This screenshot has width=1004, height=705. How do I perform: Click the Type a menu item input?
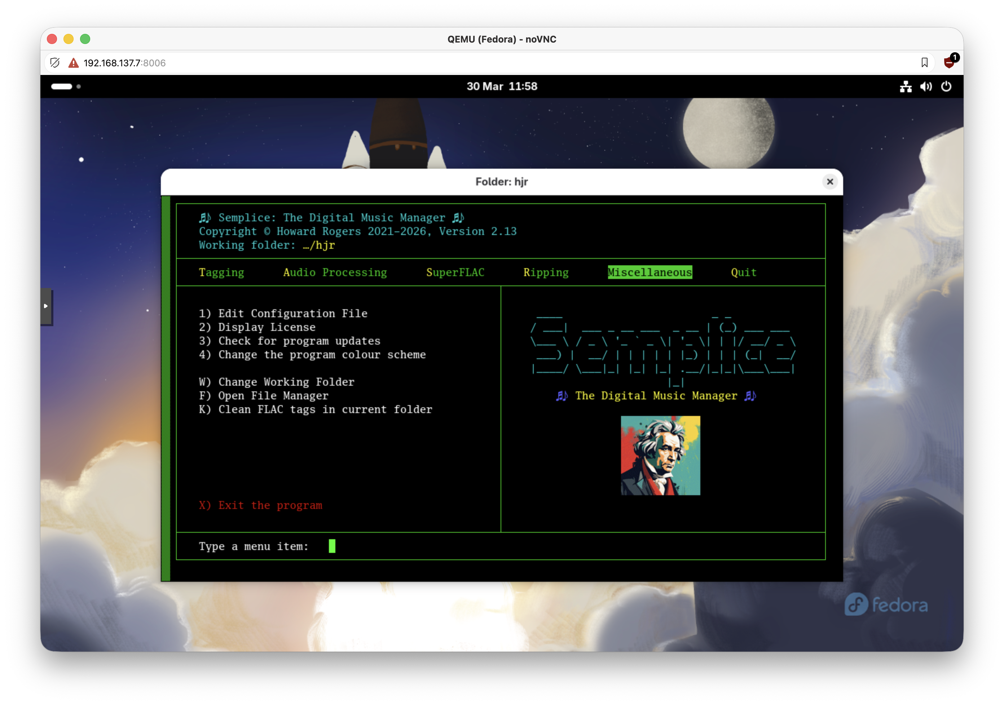[332, 546]
